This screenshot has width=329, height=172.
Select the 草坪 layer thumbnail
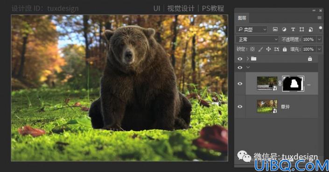[267, 106]
